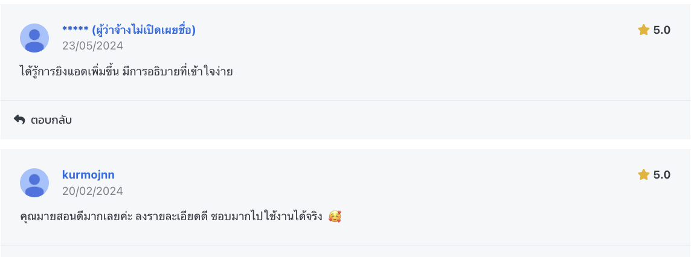Click the gold star on the 23/05/2024 review
The width and height of the screenshot is (691, 257).
pyautogui.click(x=643, y=30)
